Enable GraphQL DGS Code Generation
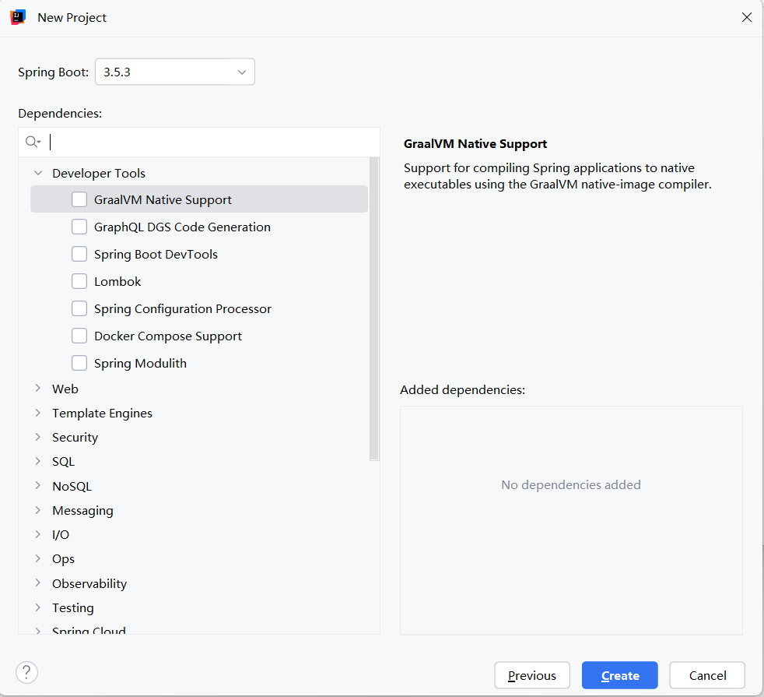 click(x=79, y=227)
